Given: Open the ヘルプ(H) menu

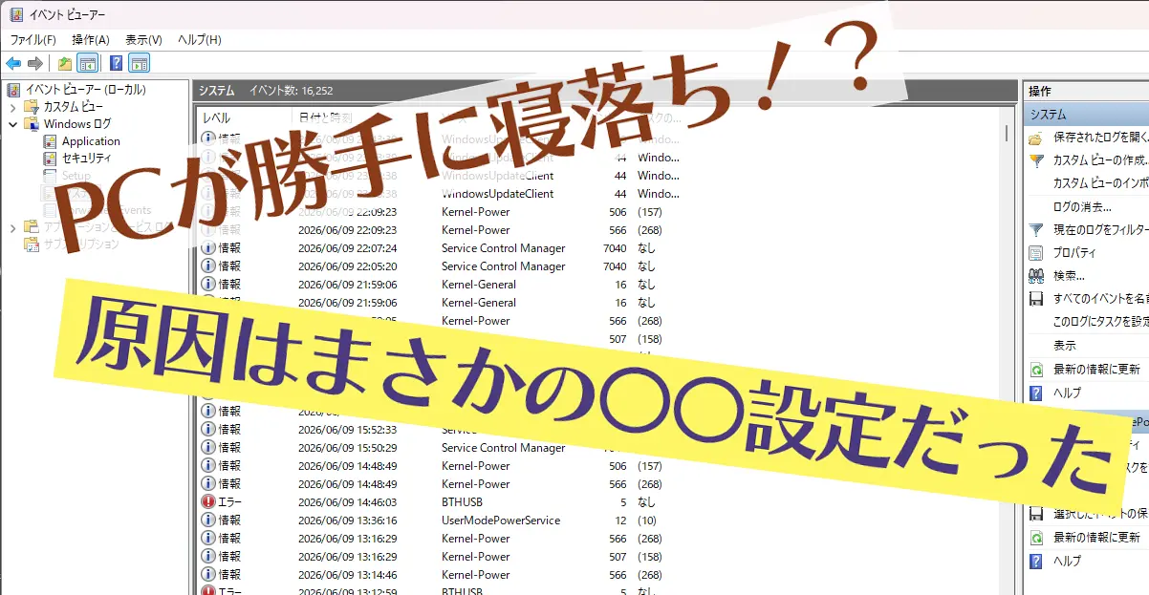Looking at the screenshot, I should tap(200, 40).
